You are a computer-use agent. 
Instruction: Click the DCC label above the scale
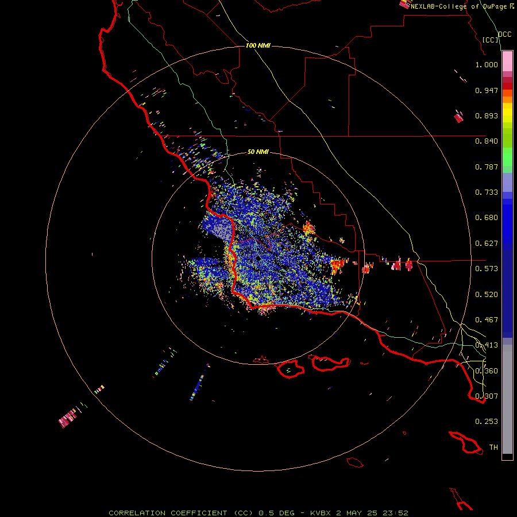(x=505, y=34)
